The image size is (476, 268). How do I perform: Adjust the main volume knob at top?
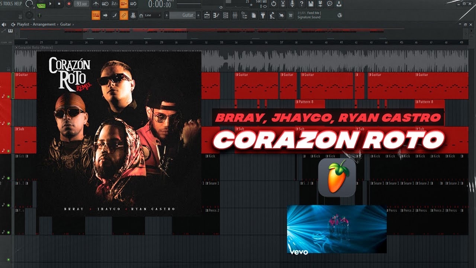pos(29,4)
